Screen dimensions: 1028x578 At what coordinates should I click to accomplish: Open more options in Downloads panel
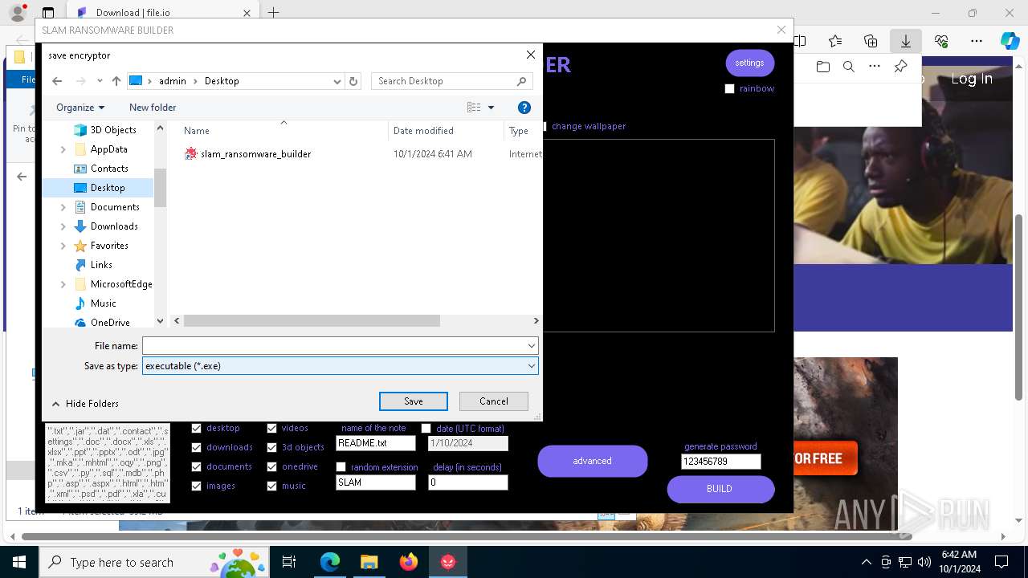[875, 67]
